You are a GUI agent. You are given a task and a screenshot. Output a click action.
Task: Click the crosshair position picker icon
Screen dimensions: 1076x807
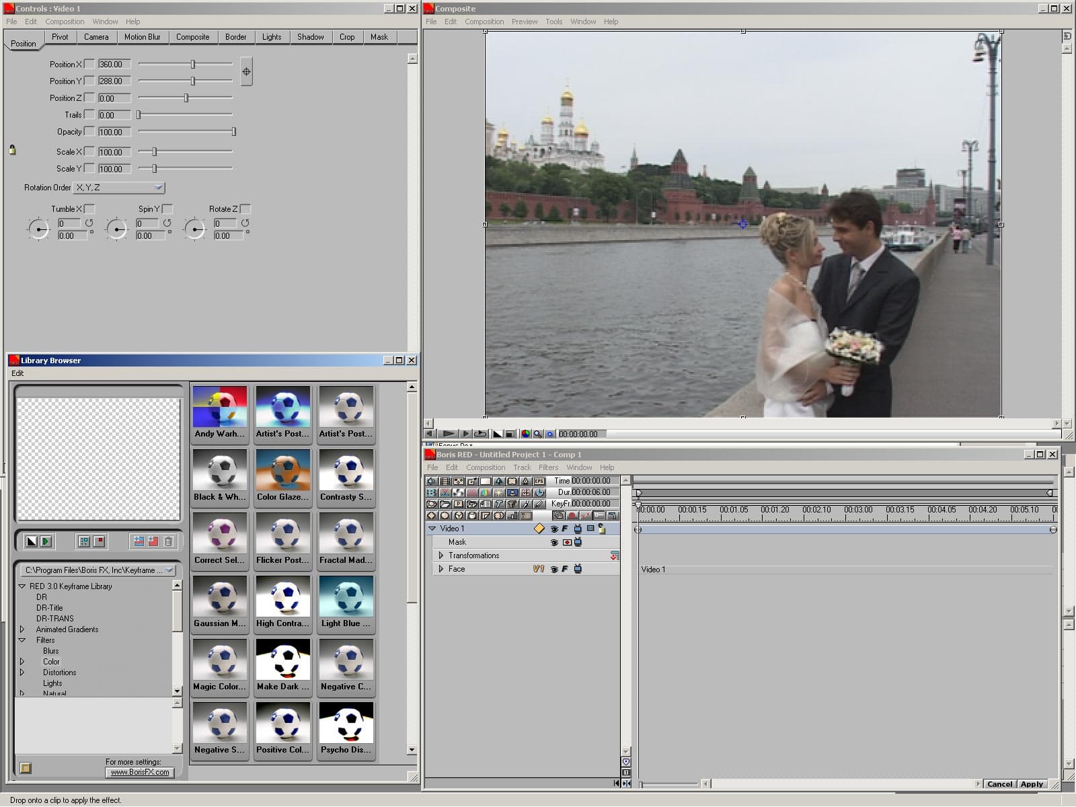pos(246,72)
